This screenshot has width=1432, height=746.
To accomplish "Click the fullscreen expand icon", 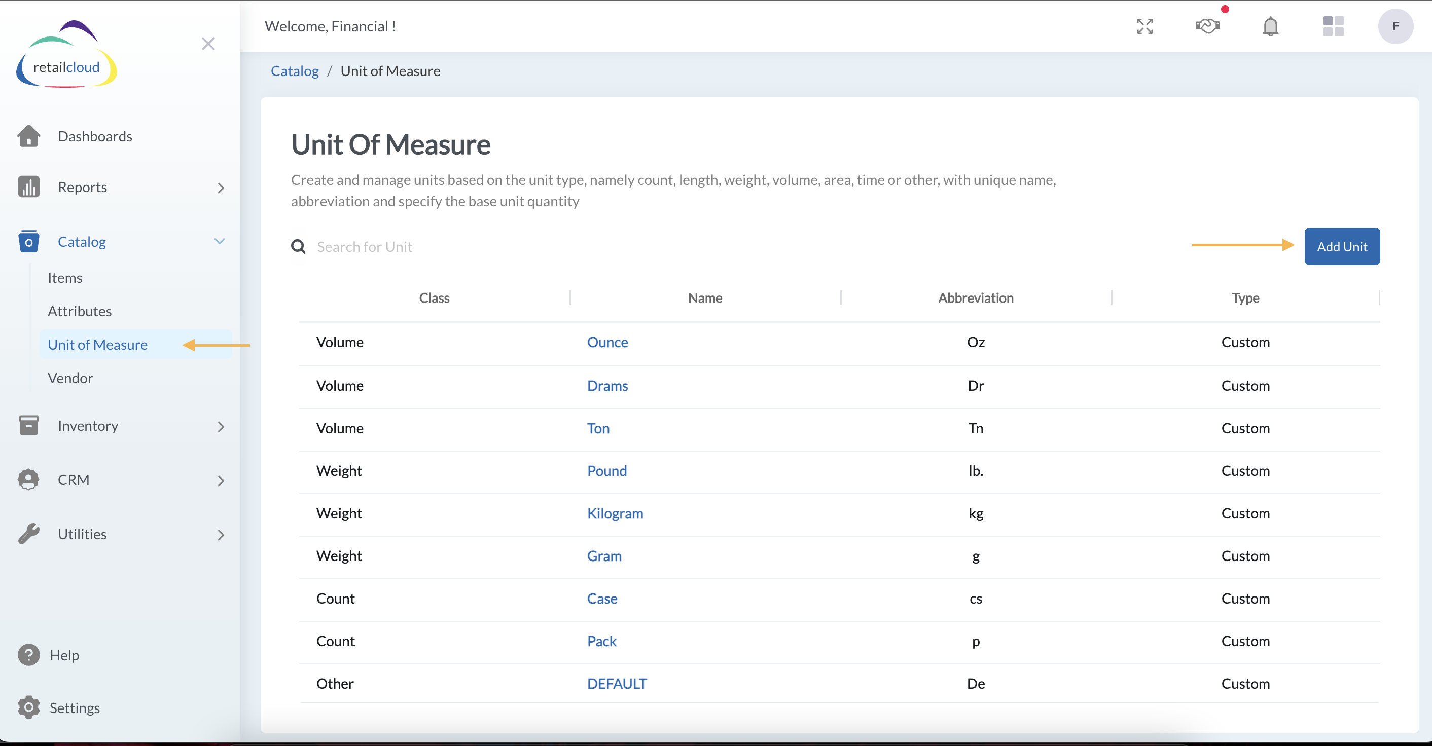I will click(x=1145, y=26).
